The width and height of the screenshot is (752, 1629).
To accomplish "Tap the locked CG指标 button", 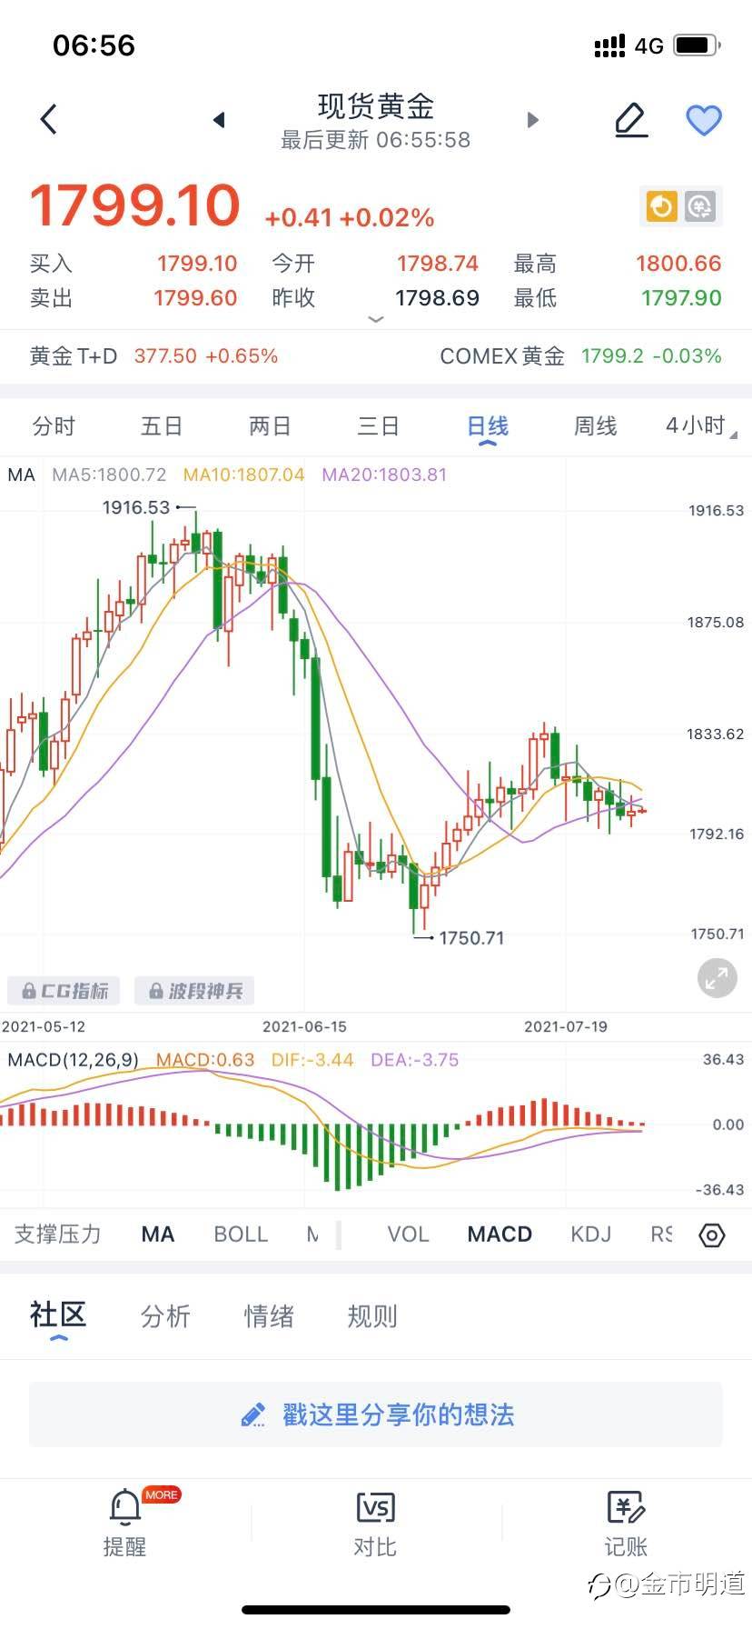I will [65, 991].
